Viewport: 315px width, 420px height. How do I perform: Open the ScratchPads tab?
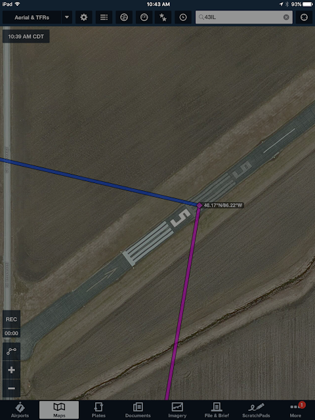(256, 409)
